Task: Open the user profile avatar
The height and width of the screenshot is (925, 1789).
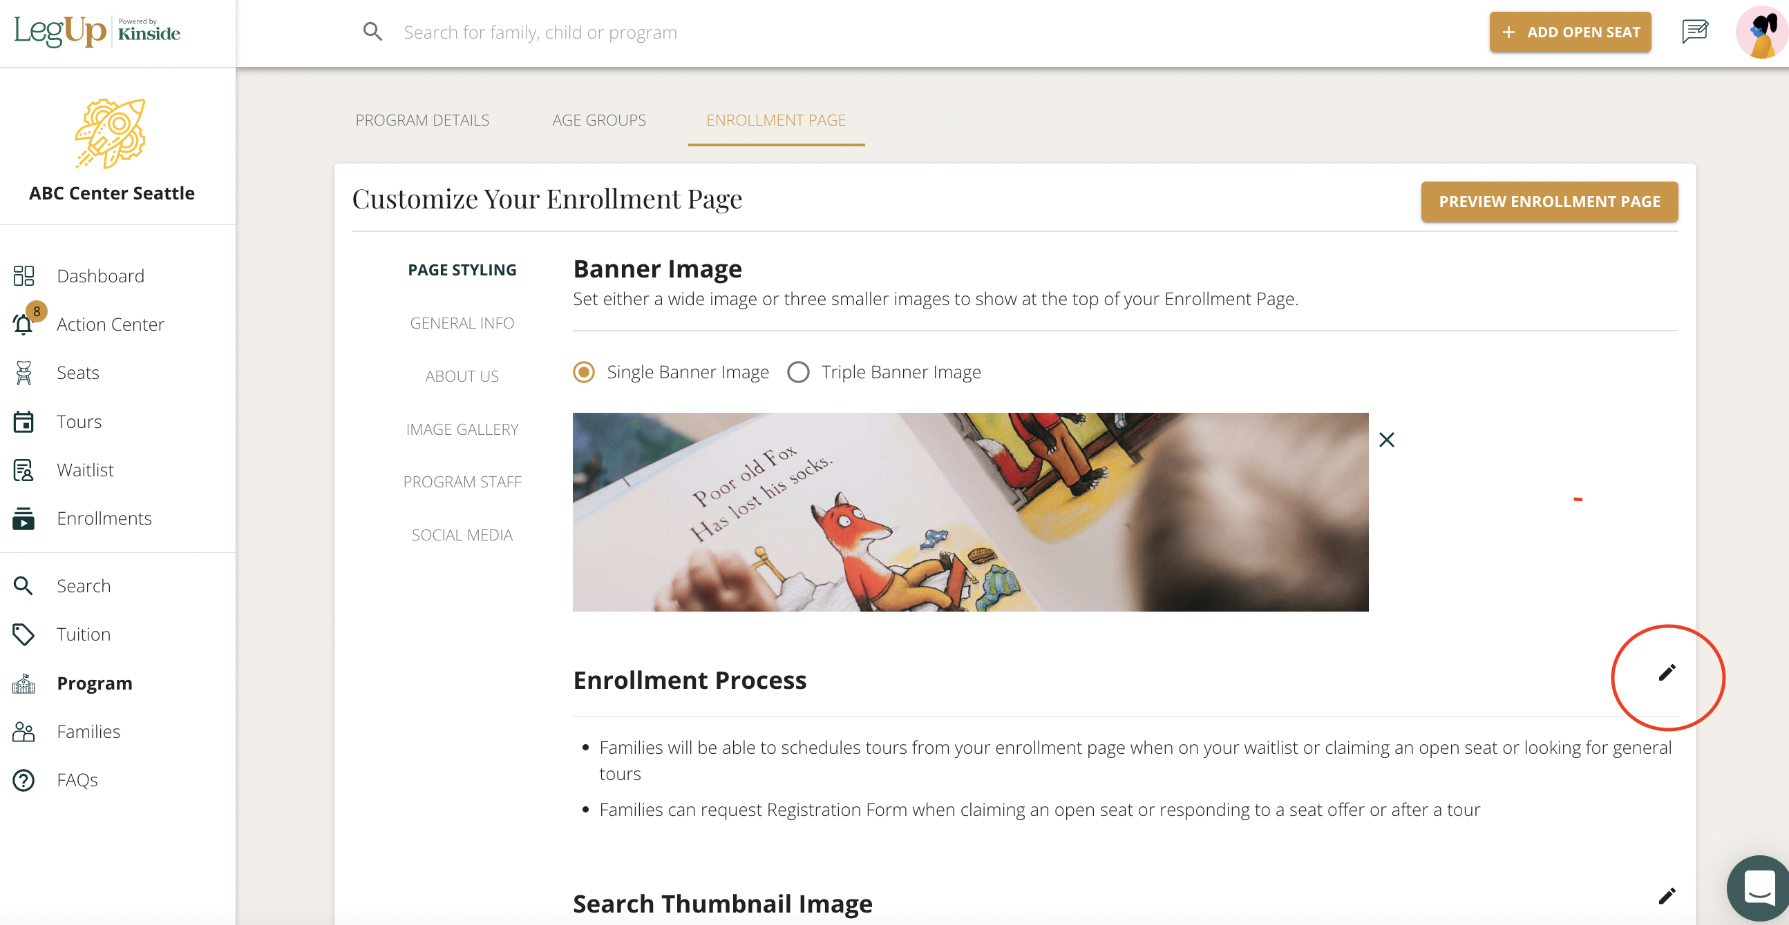Action: [x=1762, y=32]
